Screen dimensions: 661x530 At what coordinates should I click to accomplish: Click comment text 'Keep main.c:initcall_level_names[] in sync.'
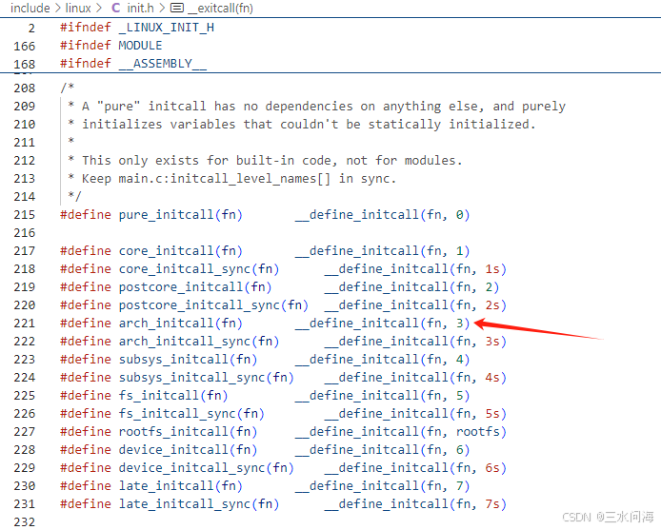[x=239, y=179]
